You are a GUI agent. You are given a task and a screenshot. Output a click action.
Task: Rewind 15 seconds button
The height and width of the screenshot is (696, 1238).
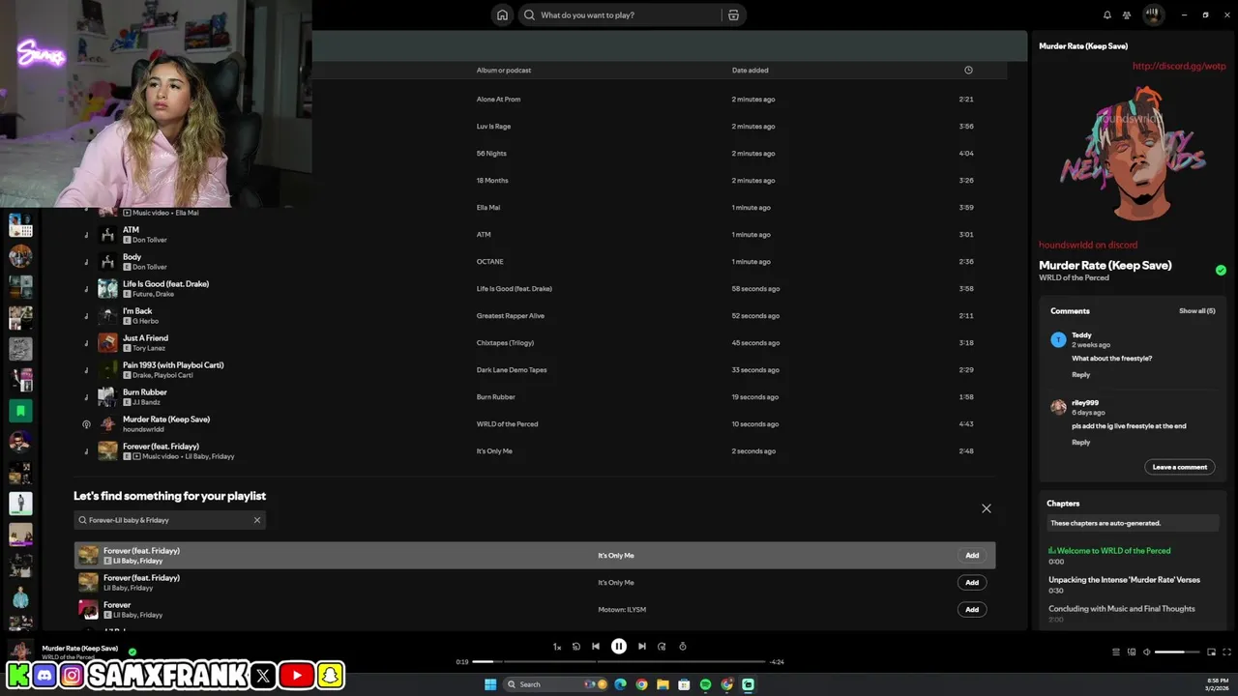tap(576, 647)
